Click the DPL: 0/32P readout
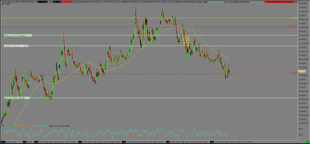 click(5, 4)
